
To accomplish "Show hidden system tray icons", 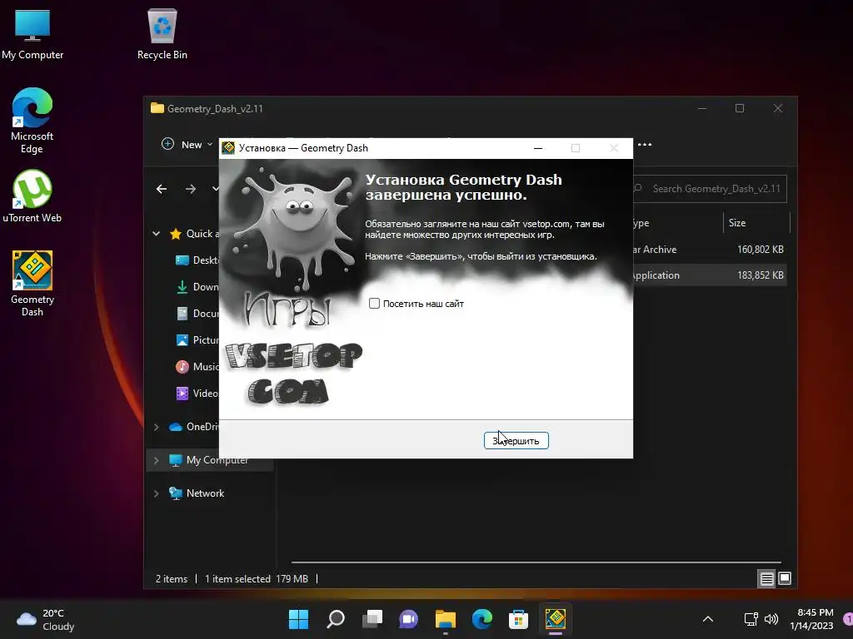I will [708, 619].
